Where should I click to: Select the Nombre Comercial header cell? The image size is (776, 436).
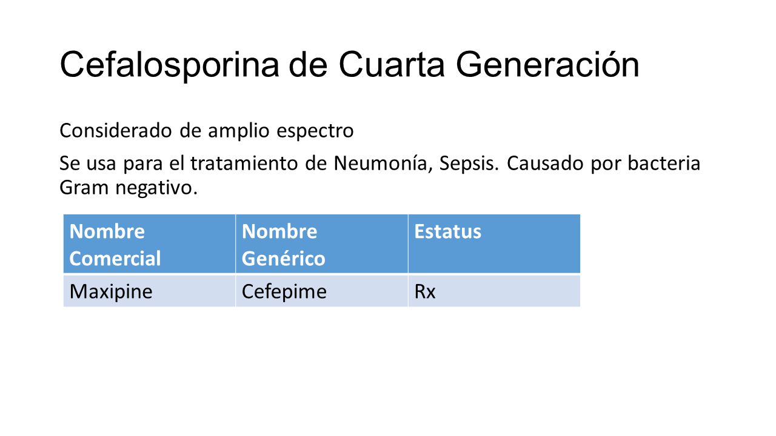click(149, 244)
